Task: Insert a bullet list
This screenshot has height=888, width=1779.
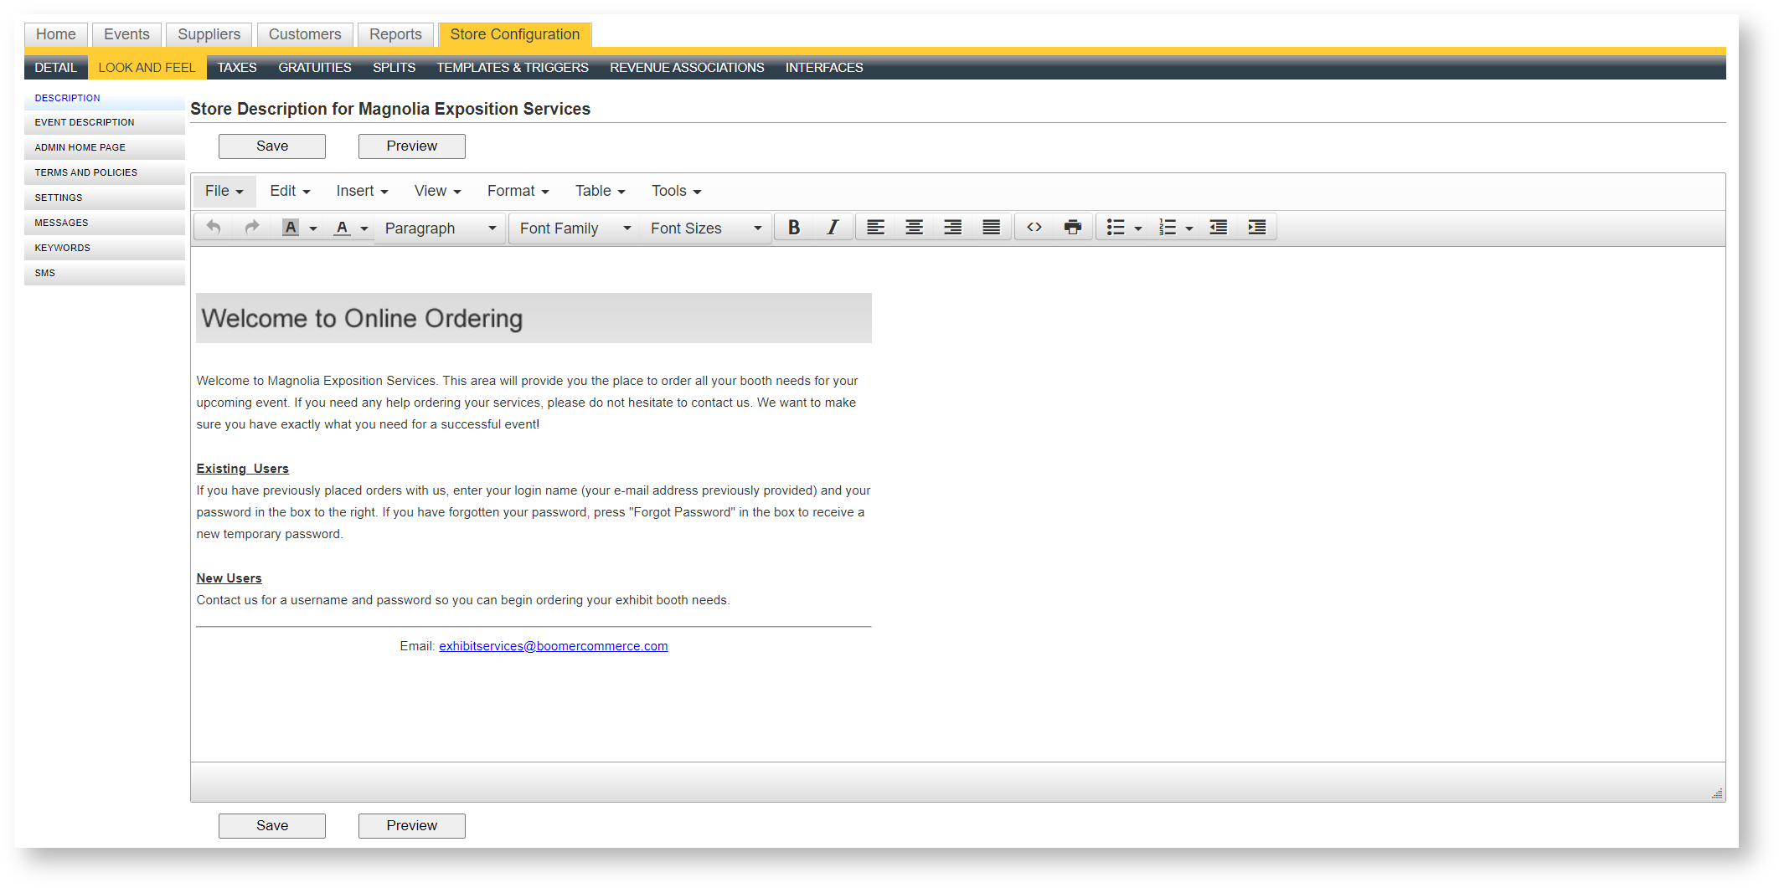Action: 1115,228
